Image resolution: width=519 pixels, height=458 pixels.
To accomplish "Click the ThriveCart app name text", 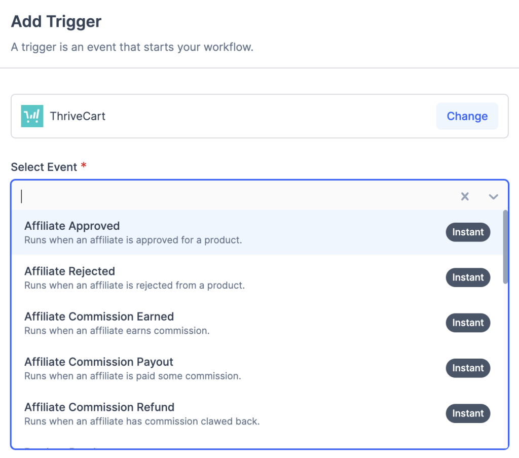I will coord(78,116).
